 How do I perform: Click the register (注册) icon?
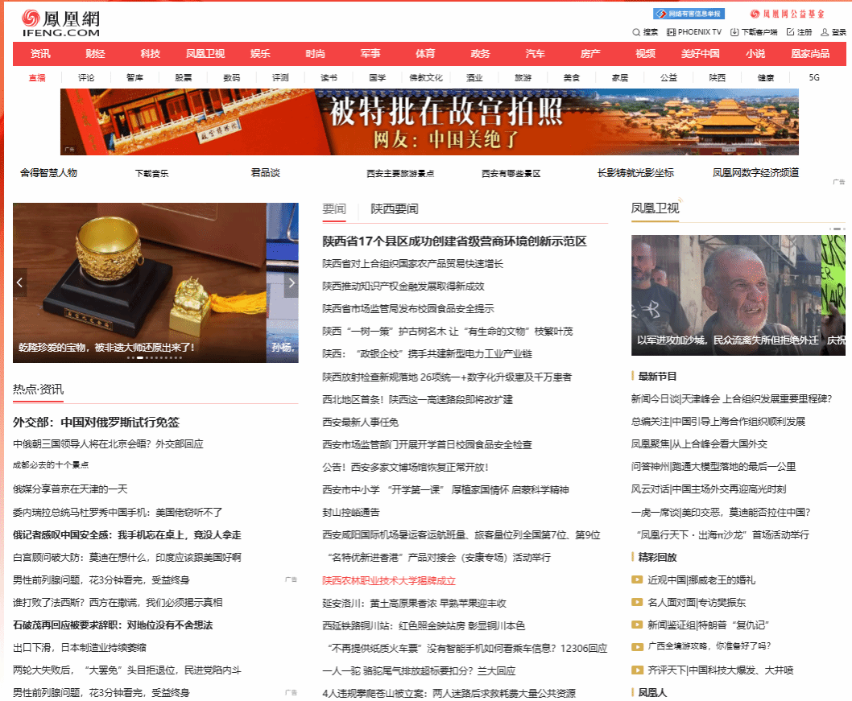click(790, 32)
